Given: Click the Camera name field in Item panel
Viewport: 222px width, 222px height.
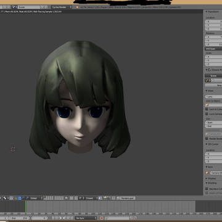Looking at the screenshot, I should point(216,173).
